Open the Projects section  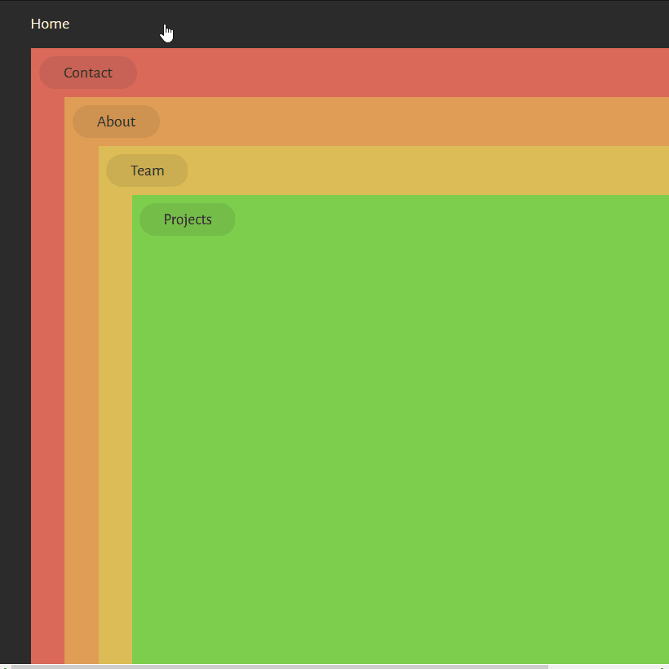point(187,219)
